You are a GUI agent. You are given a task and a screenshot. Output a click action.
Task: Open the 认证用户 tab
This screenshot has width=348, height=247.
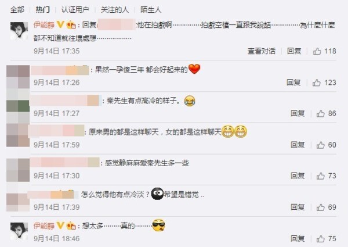click(x=75, y=9)
